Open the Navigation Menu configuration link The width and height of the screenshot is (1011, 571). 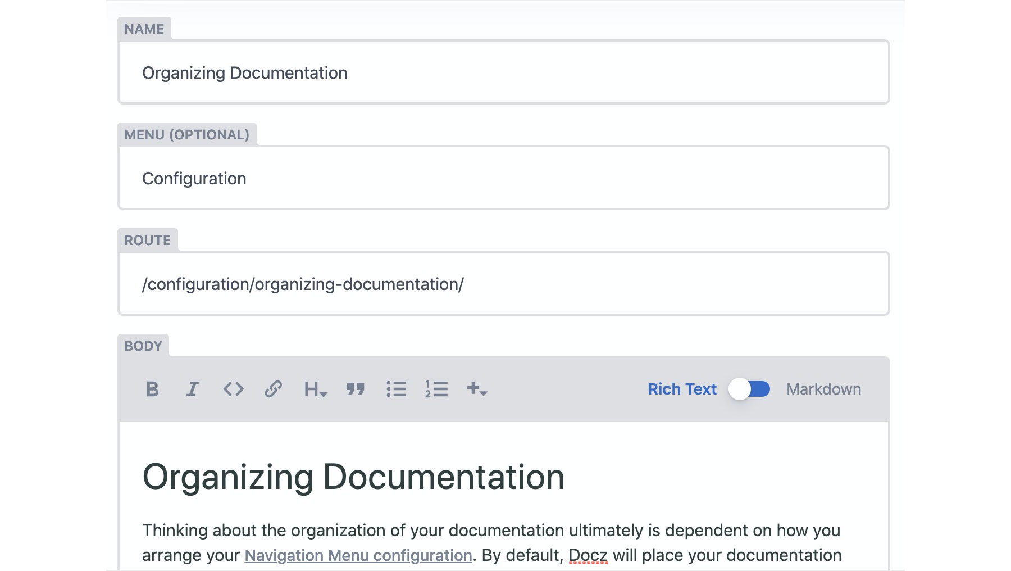click(358, 555)
